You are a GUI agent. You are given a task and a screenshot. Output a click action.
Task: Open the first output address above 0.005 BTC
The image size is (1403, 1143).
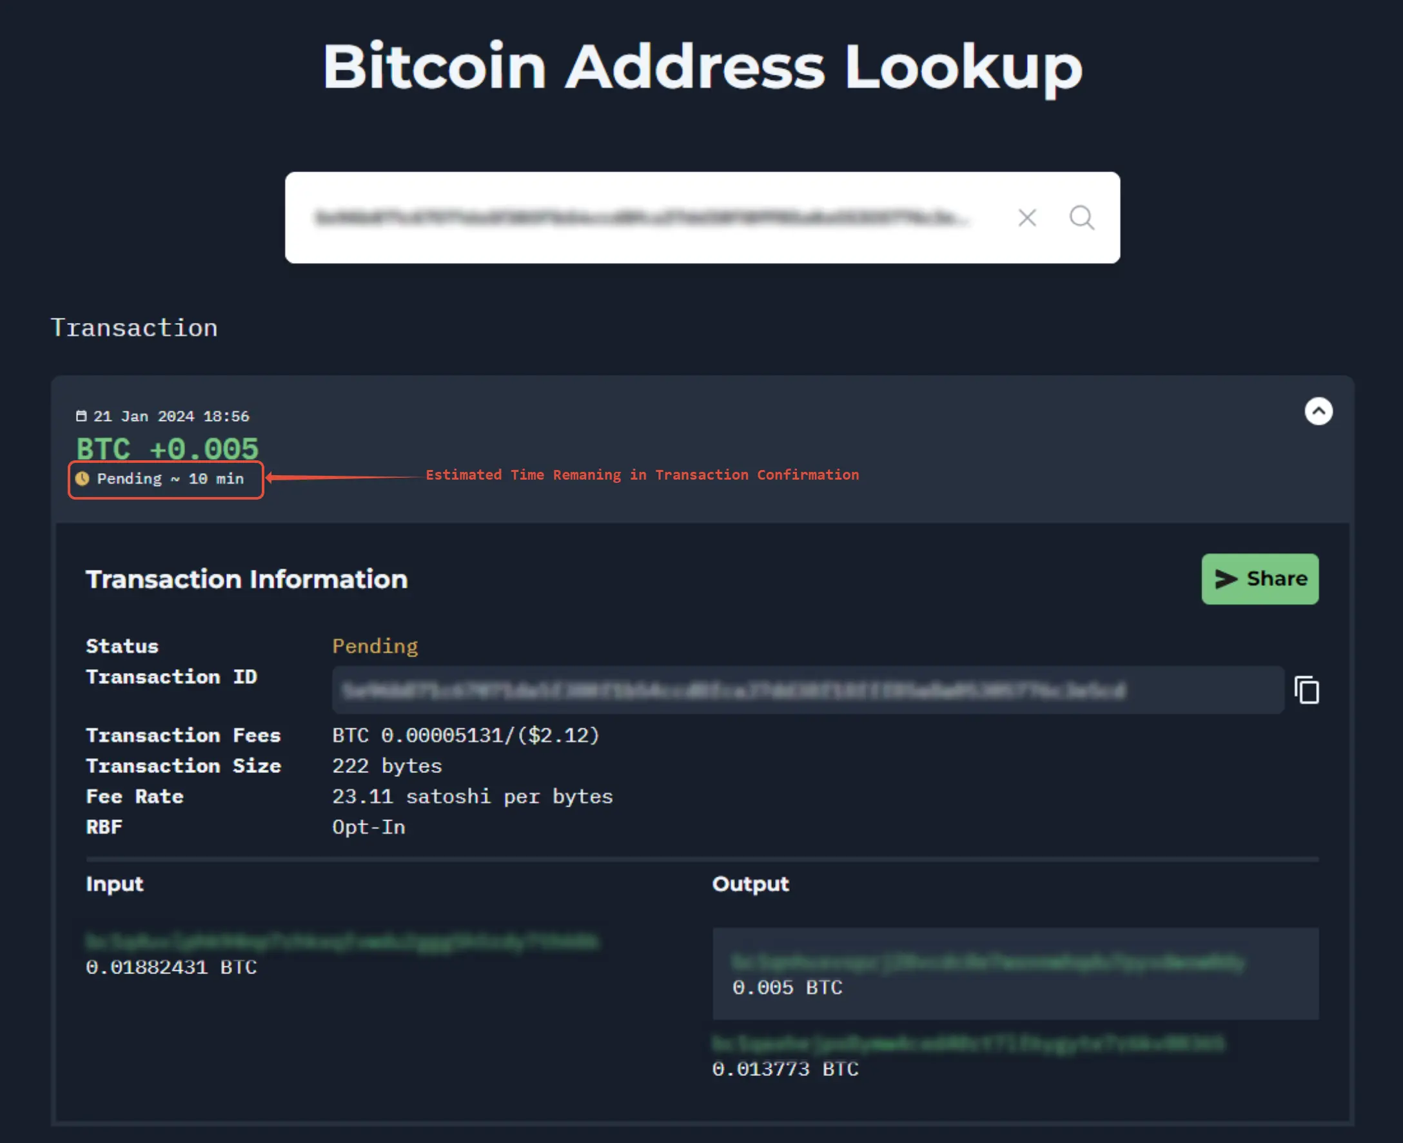(x=988, y=962)
